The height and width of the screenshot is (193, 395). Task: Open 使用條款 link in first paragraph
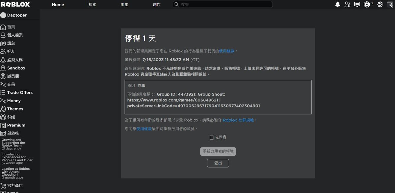click(227, 51)
